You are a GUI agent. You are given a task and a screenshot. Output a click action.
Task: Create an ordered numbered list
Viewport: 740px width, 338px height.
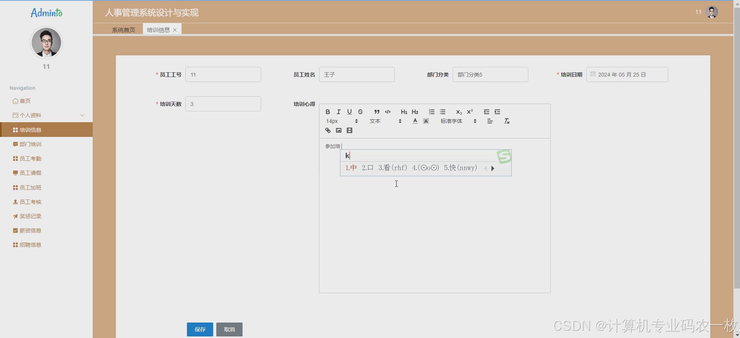click(431, 112)
